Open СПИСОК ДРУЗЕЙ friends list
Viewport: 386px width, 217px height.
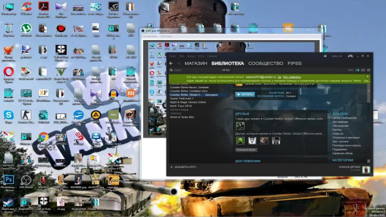(x=349, y=167)
